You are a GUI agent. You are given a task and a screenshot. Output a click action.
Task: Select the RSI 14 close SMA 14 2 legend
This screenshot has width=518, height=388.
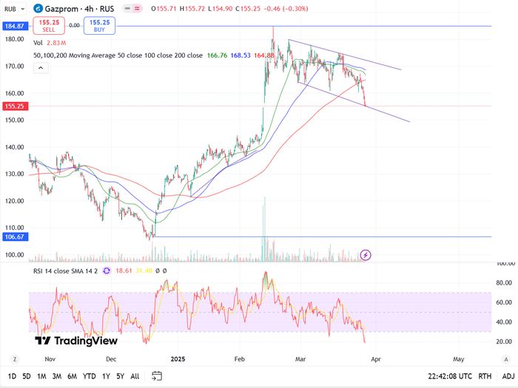pyautogui.click(x=65, y=271)
